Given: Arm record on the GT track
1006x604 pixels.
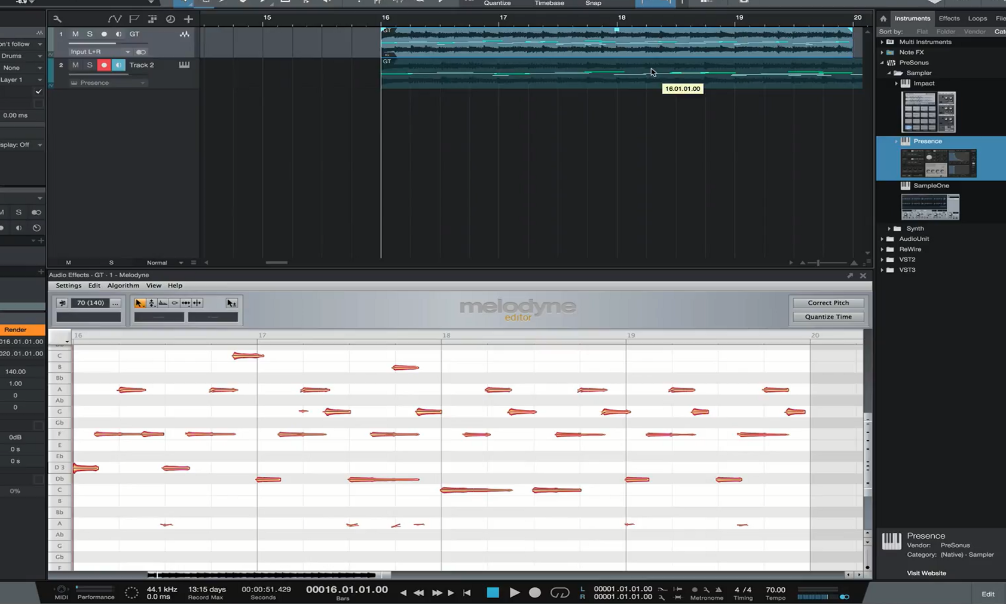Looking at the screenshot, I should (x=104, y=34).
